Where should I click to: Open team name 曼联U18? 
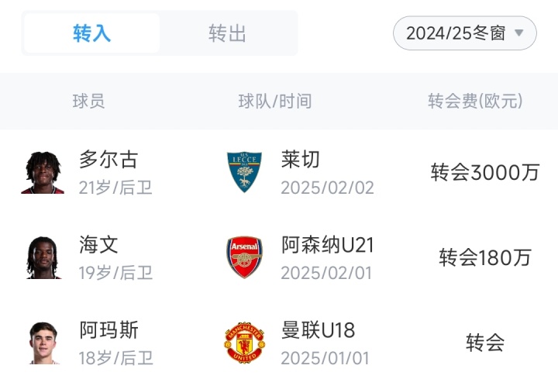pyautogui.click(x=318, y=330)
